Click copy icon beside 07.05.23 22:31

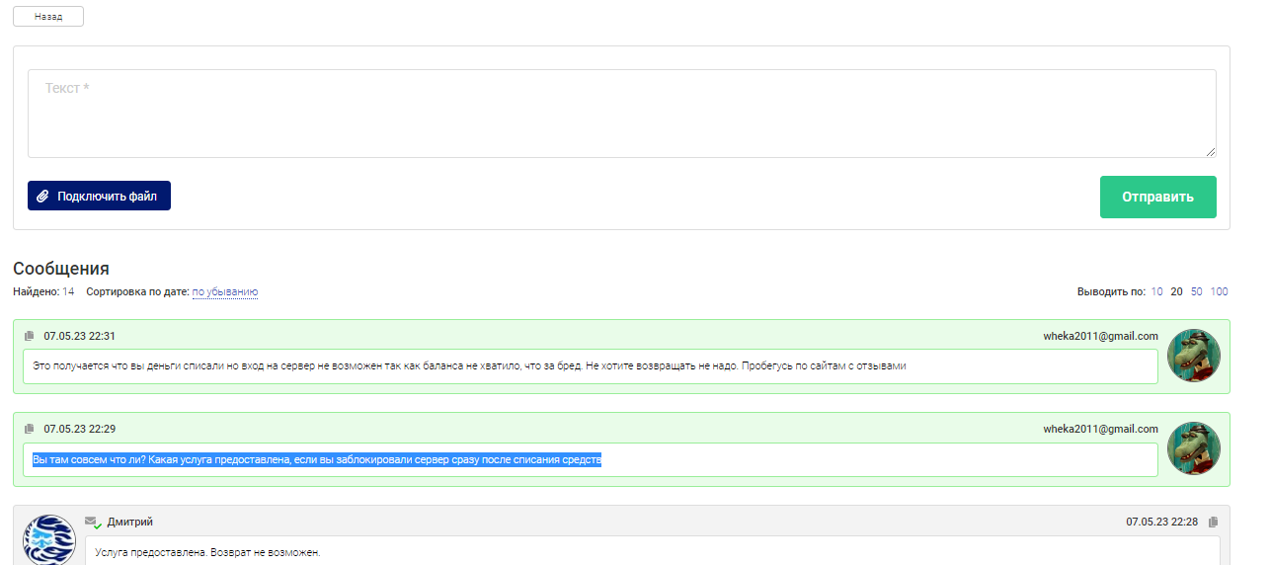click(30, 336)
